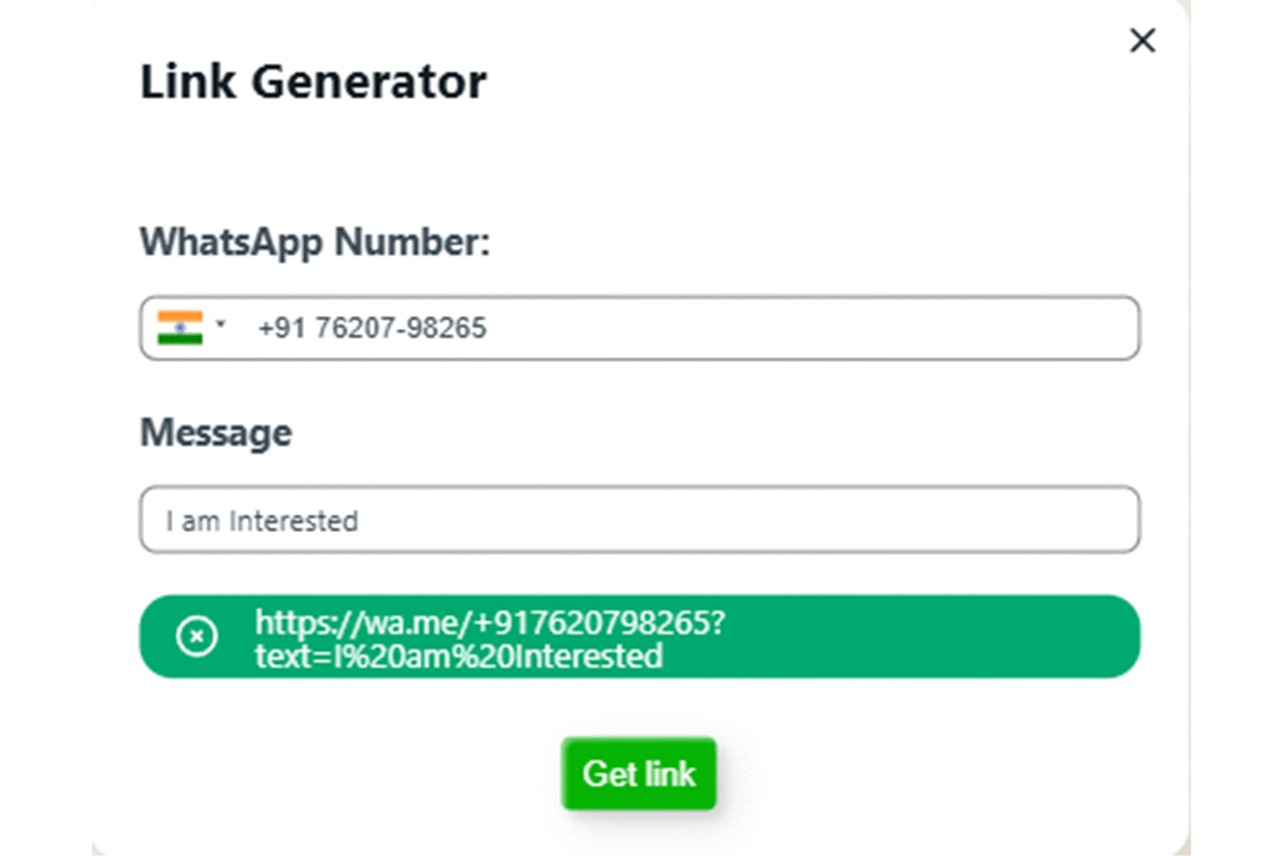1283x856 pixels.
Task: Click the https://wa.me/+917620798265 URL line
Action: 490,622
